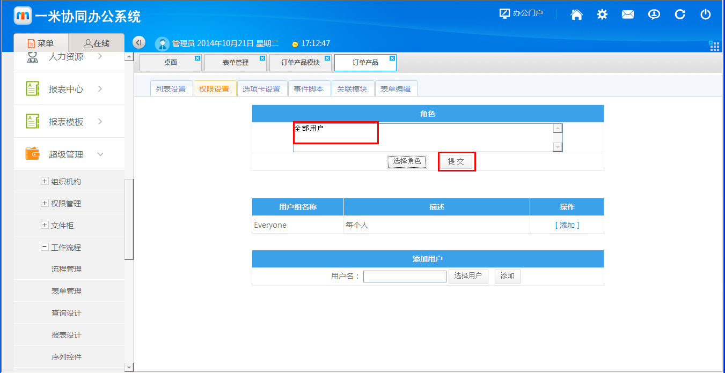The height and width of the screenshot is (373, 725).
Task: Expand the 报表模板 chevron
Action: (100, 122)
